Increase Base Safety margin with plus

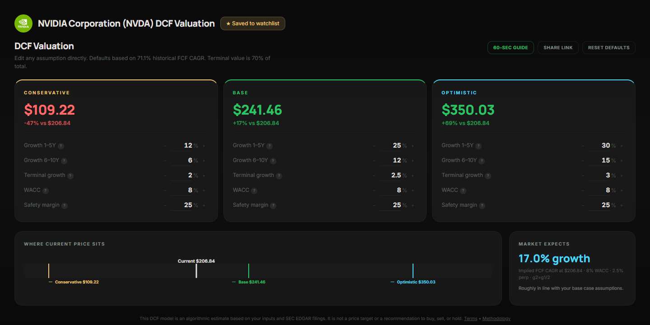pyautogui.click(x=413, y=205)
